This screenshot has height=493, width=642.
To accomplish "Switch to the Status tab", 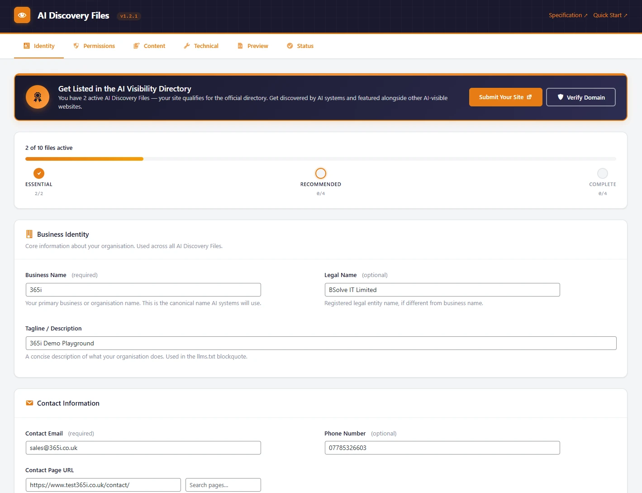I will coord(300,46).
